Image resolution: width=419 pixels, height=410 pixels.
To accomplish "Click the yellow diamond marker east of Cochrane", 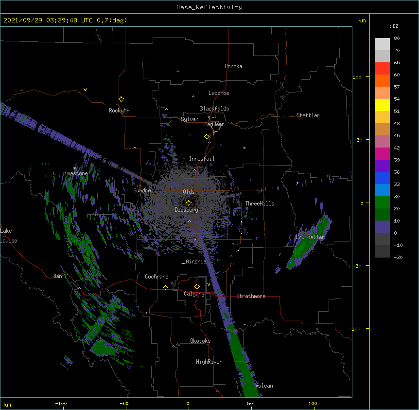I will tap(165, 287).
